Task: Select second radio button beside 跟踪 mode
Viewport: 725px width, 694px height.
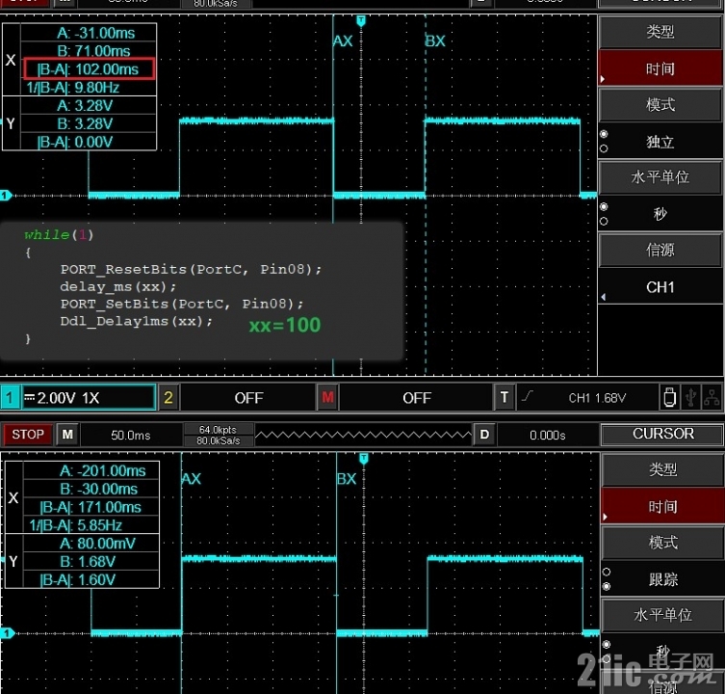Action: (x=607, y=586)
